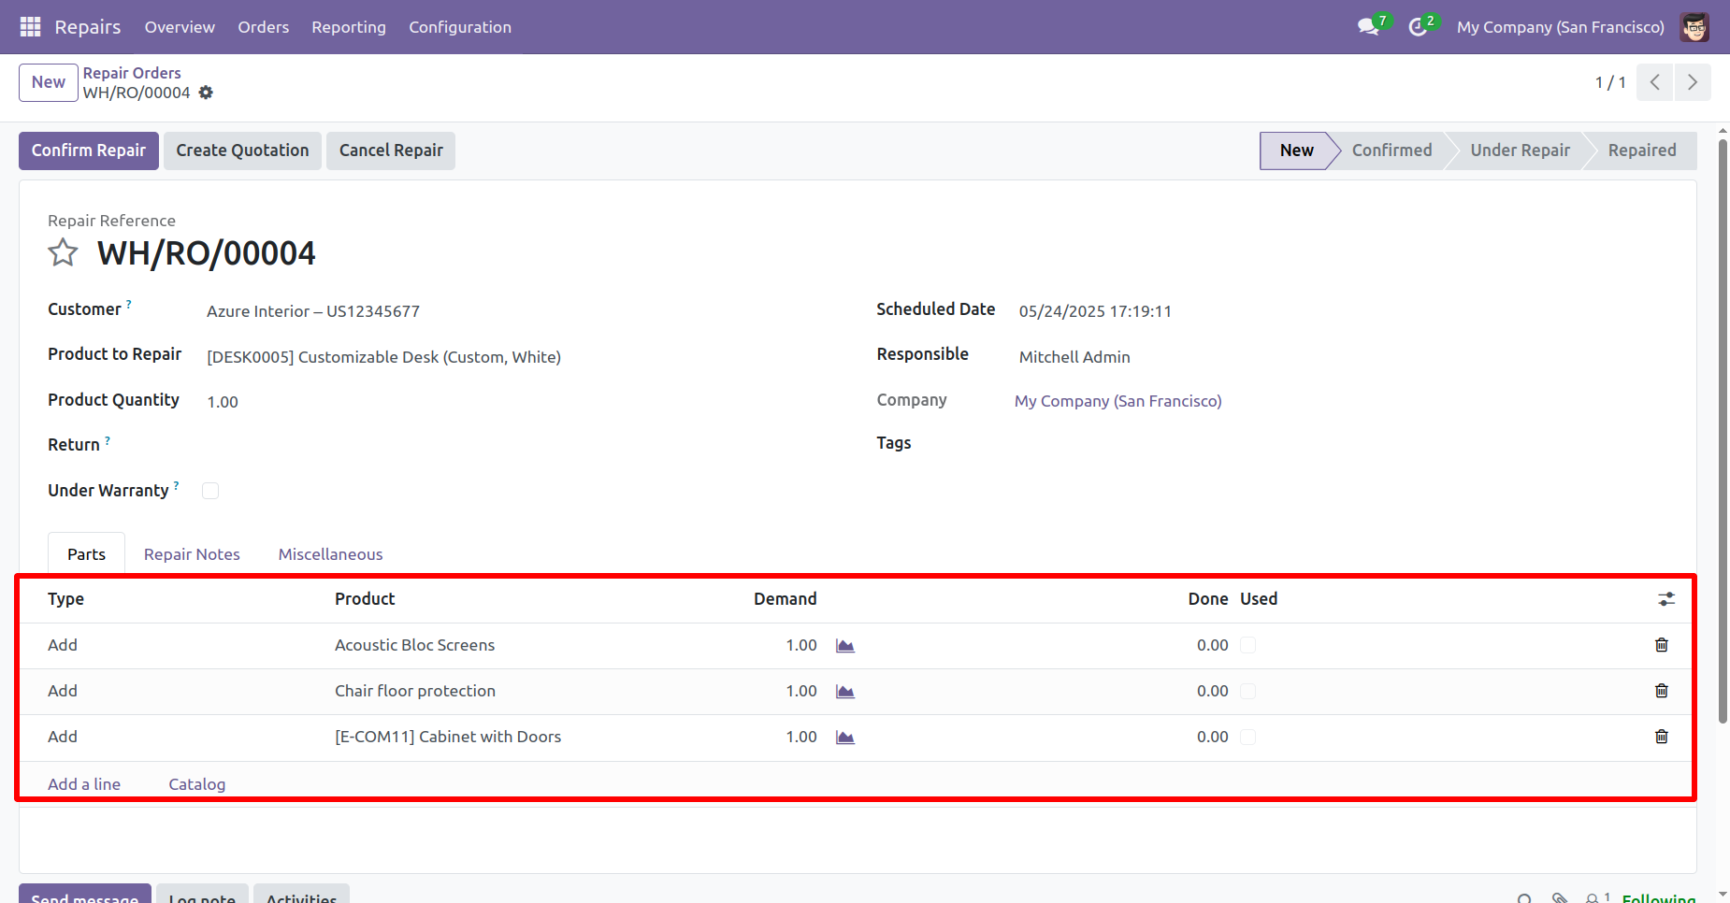
Task: Click the Return help question mark
Action: click(x=108, y=439)
